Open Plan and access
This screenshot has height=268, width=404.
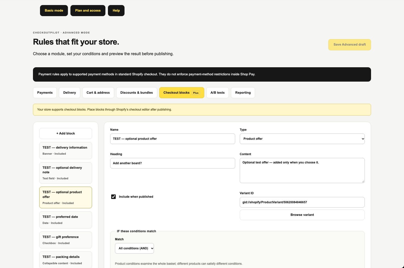point(88,11)
